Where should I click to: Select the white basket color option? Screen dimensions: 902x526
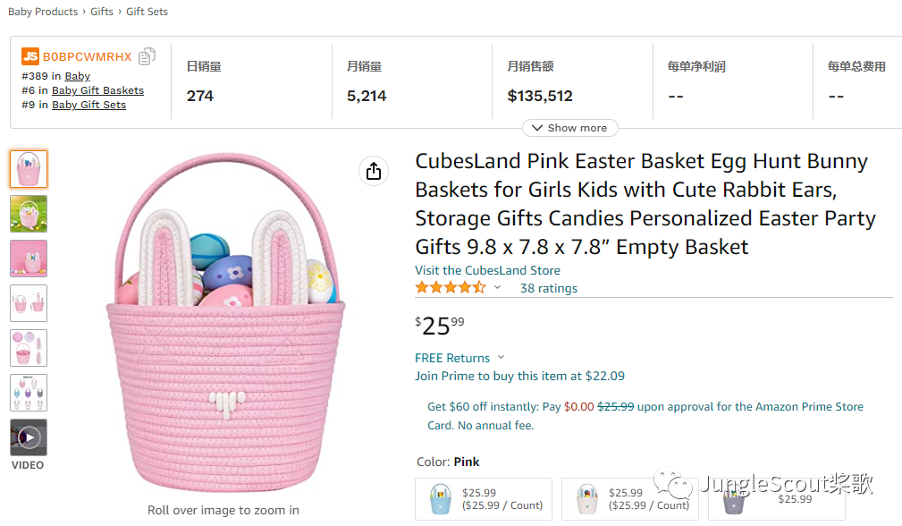(629, 499)
